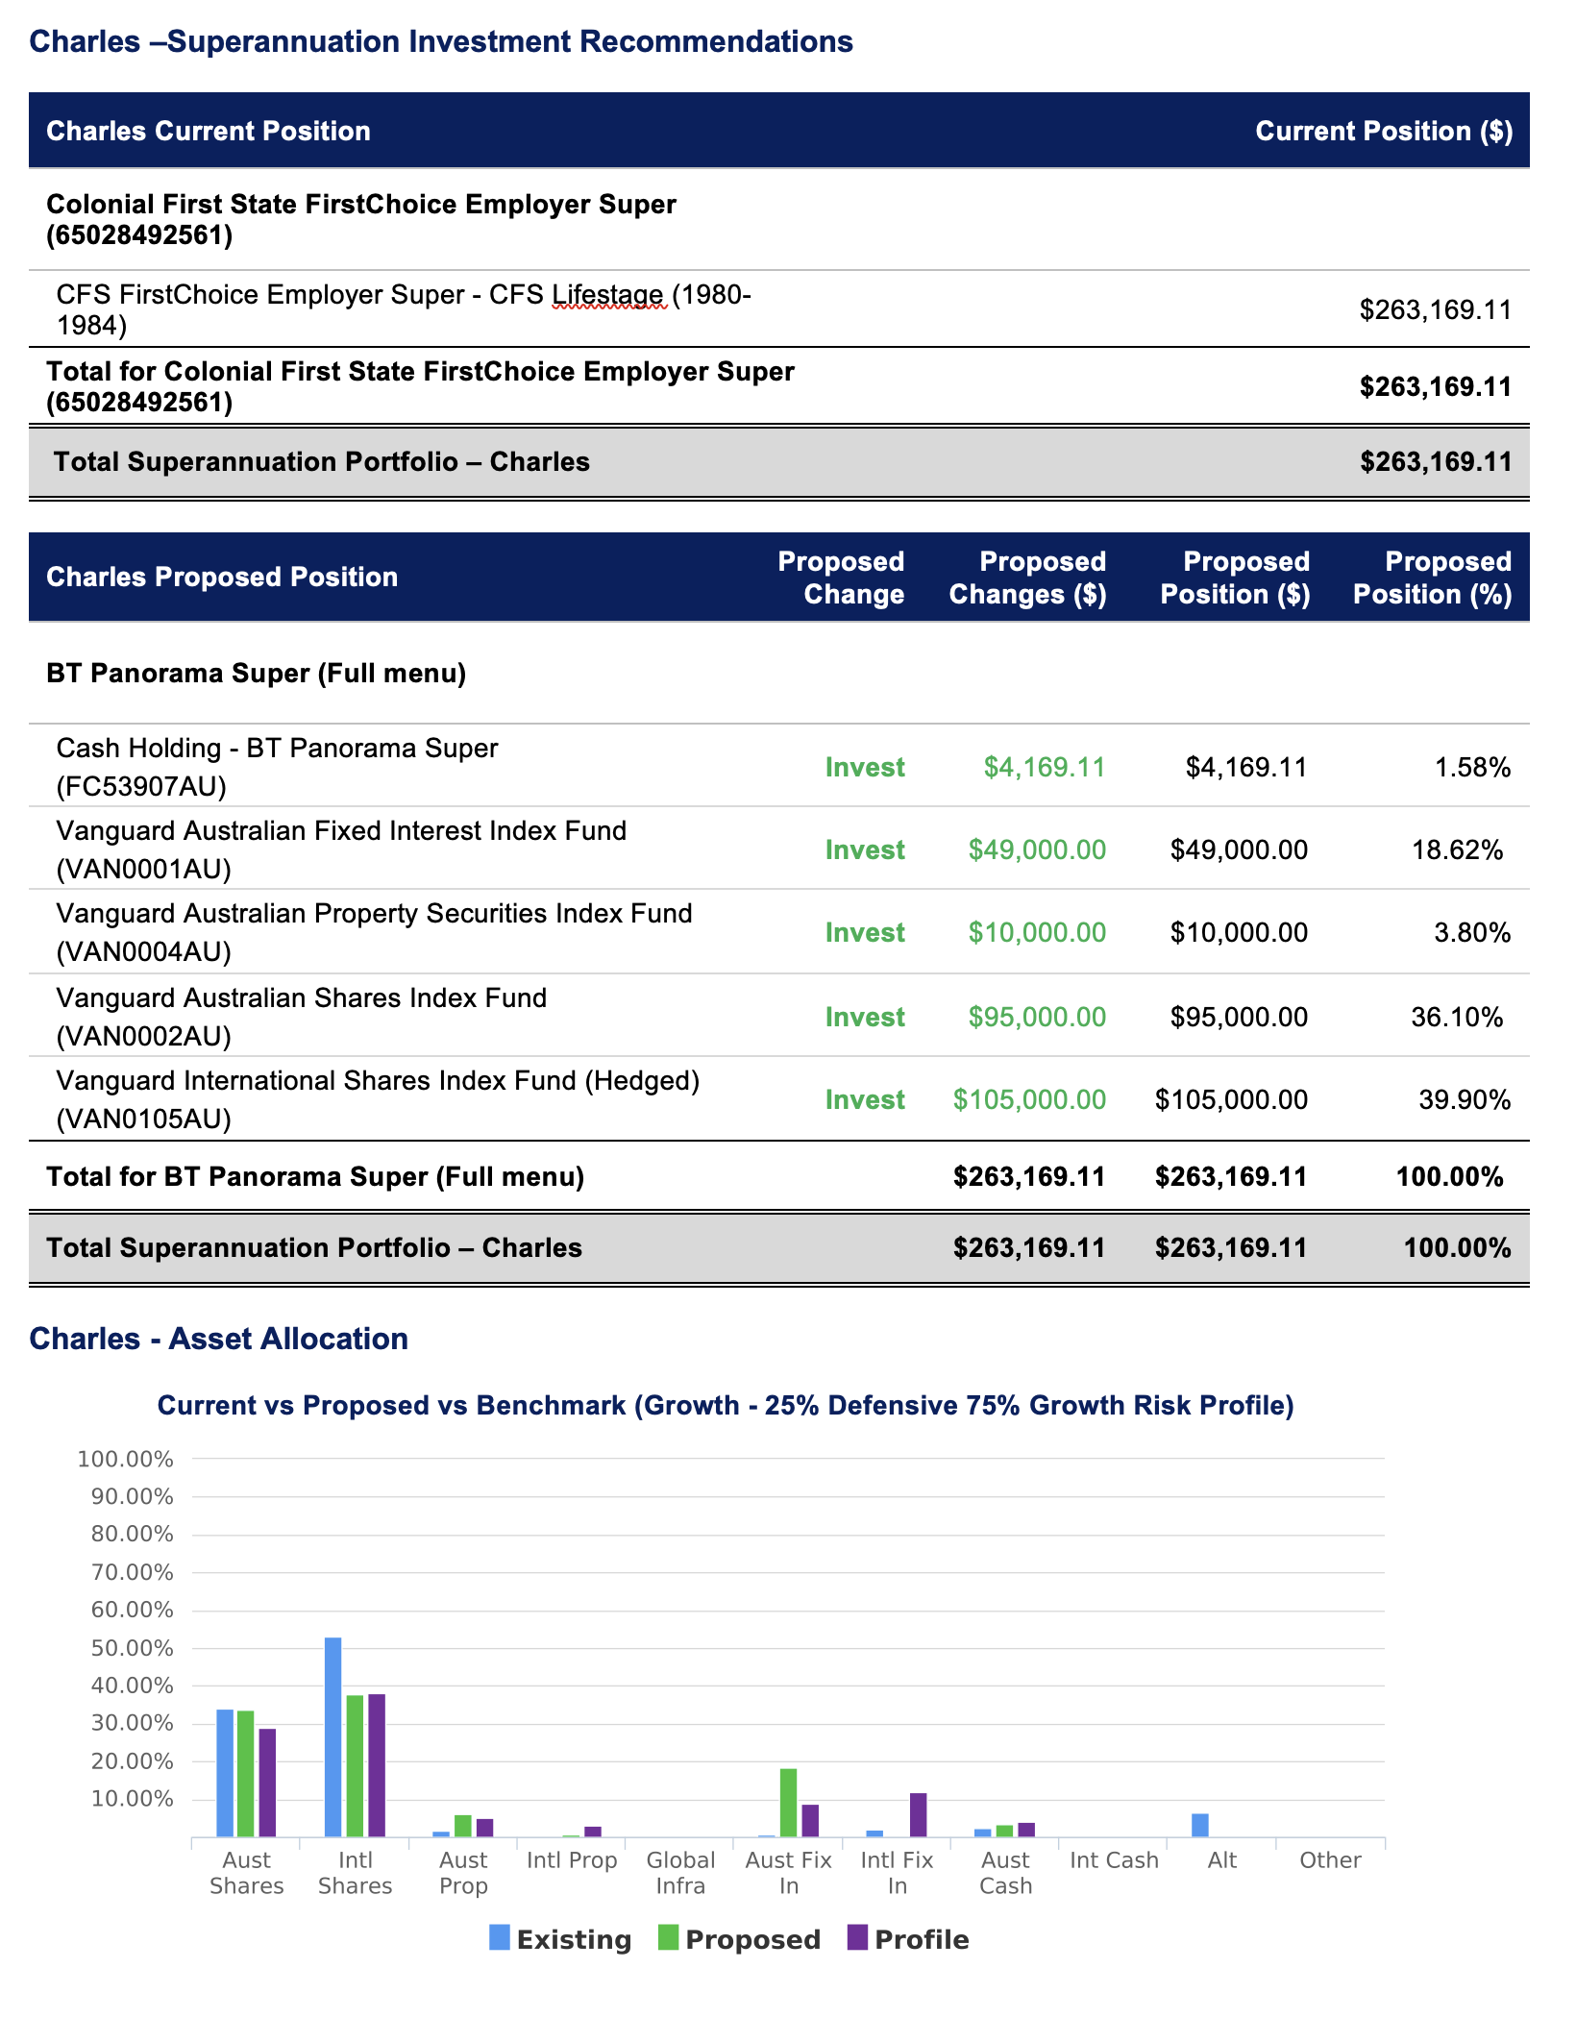
Task: Click the 'Aust Prop' axis label
Action: pos(464,1873)
